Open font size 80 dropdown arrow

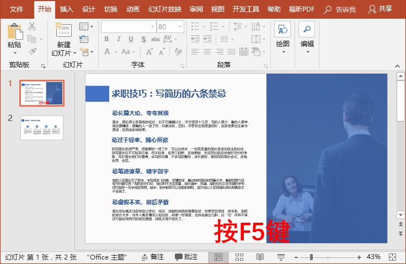point(180,26)
